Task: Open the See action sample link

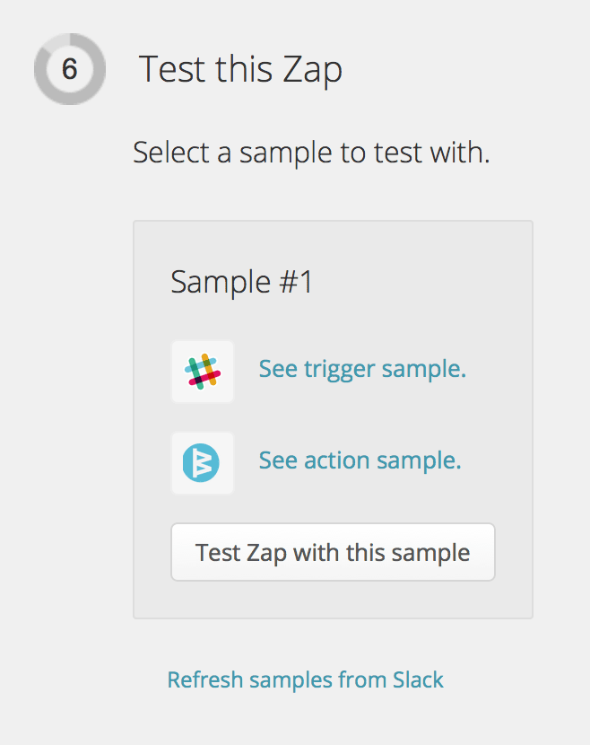Action: click(360, 460)
